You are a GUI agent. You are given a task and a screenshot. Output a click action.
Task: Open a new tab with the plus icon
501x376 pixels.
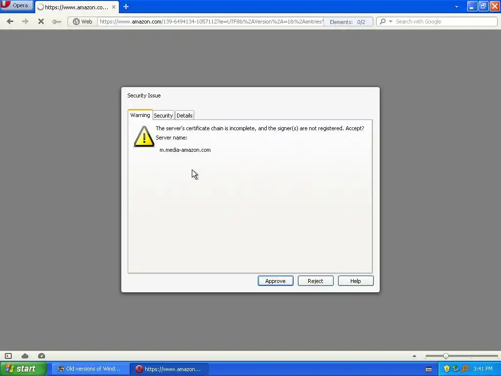point(126,7)
